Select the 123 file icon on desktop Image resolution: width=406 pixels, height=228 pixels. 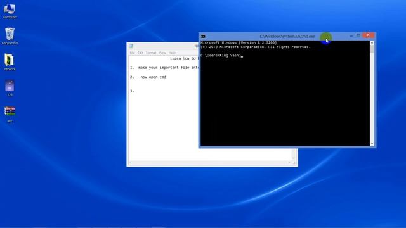[10, 88]
